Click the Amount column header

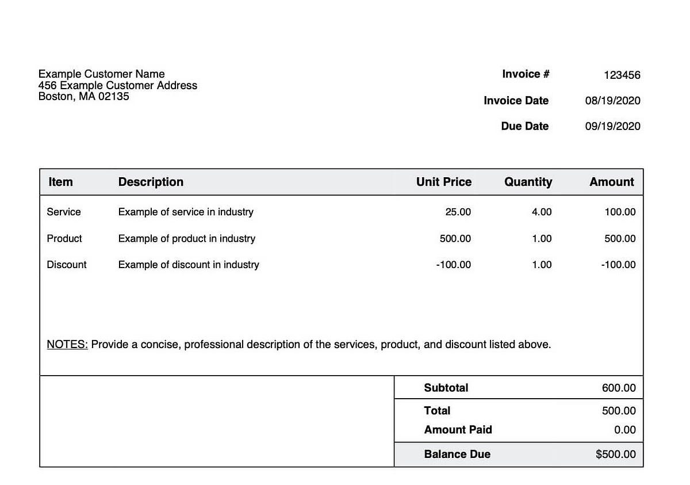click(x=611, y=182)
